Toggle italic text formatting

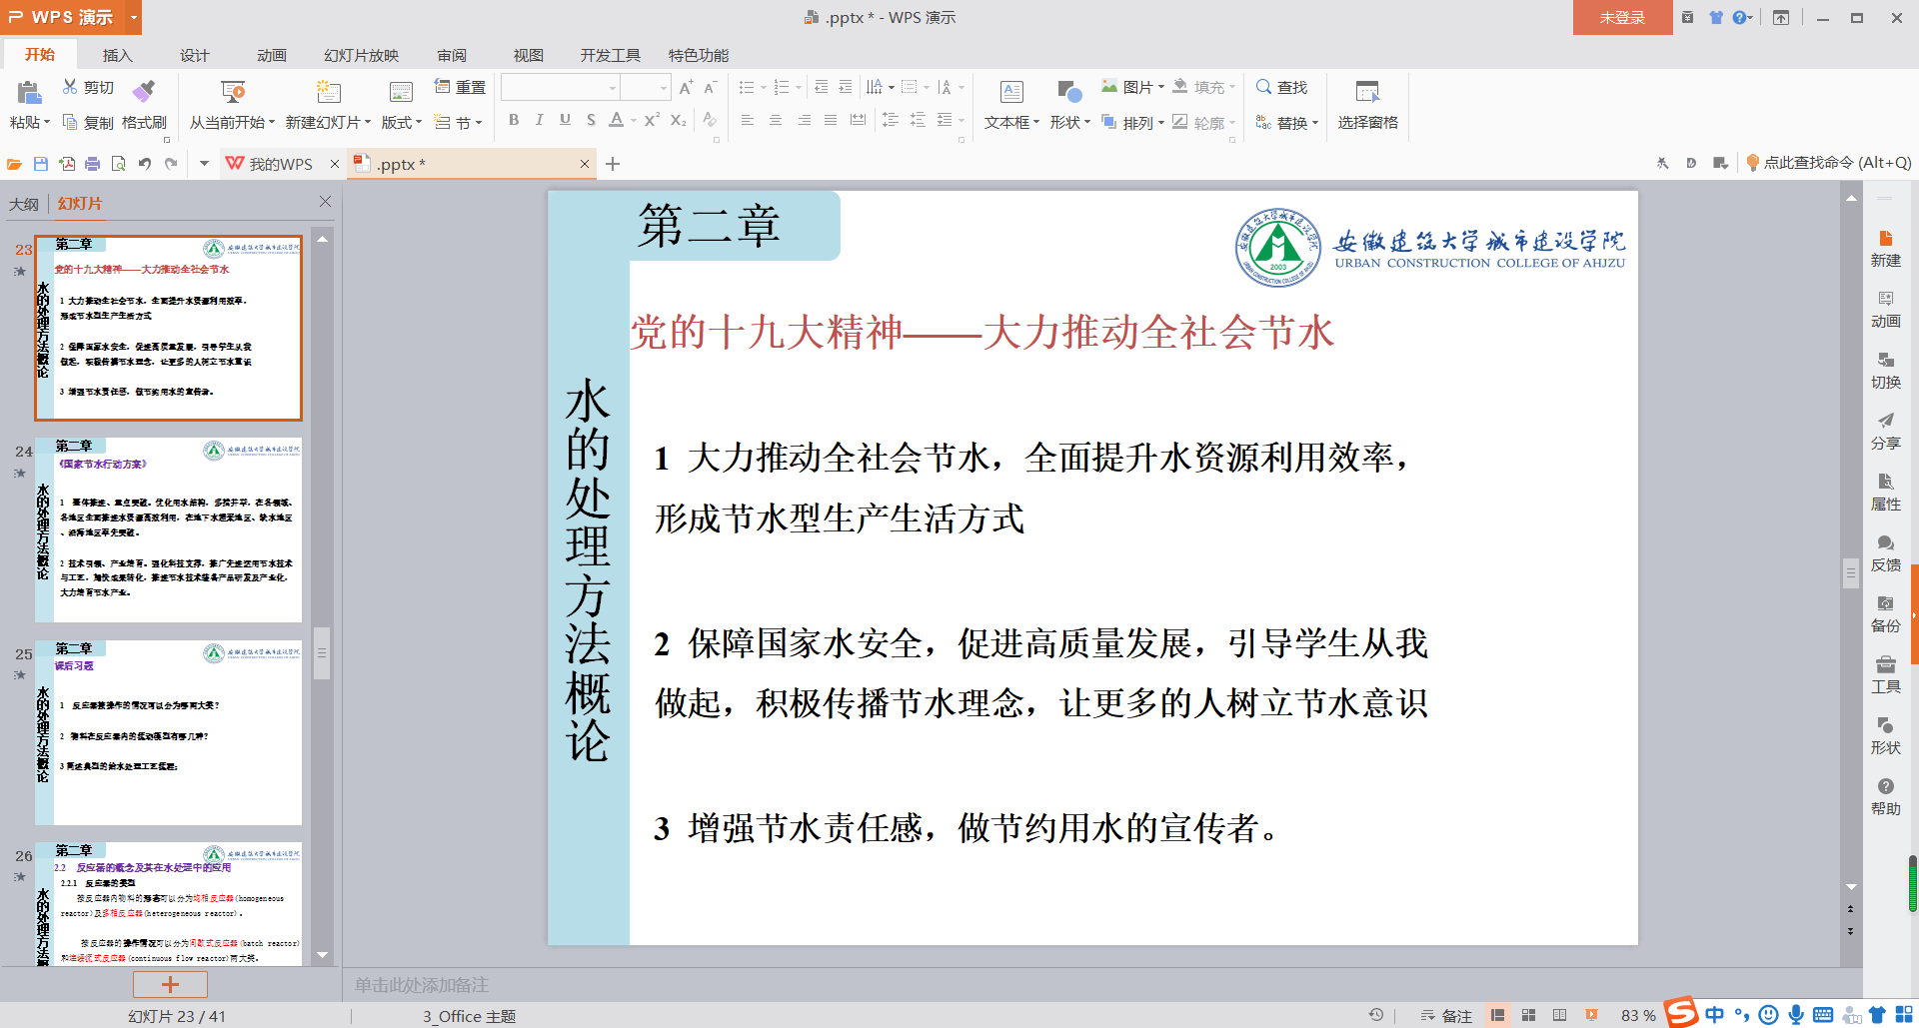[540, 120]
